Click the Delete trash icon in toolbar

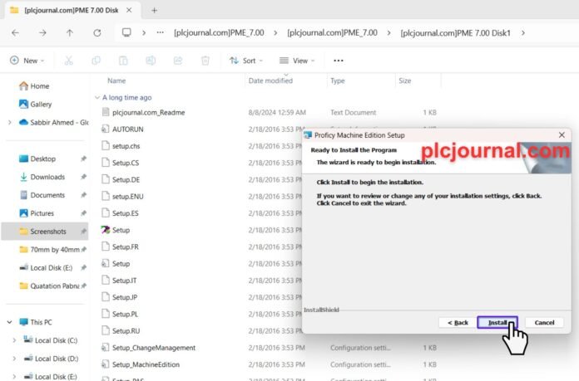(205, 61)
